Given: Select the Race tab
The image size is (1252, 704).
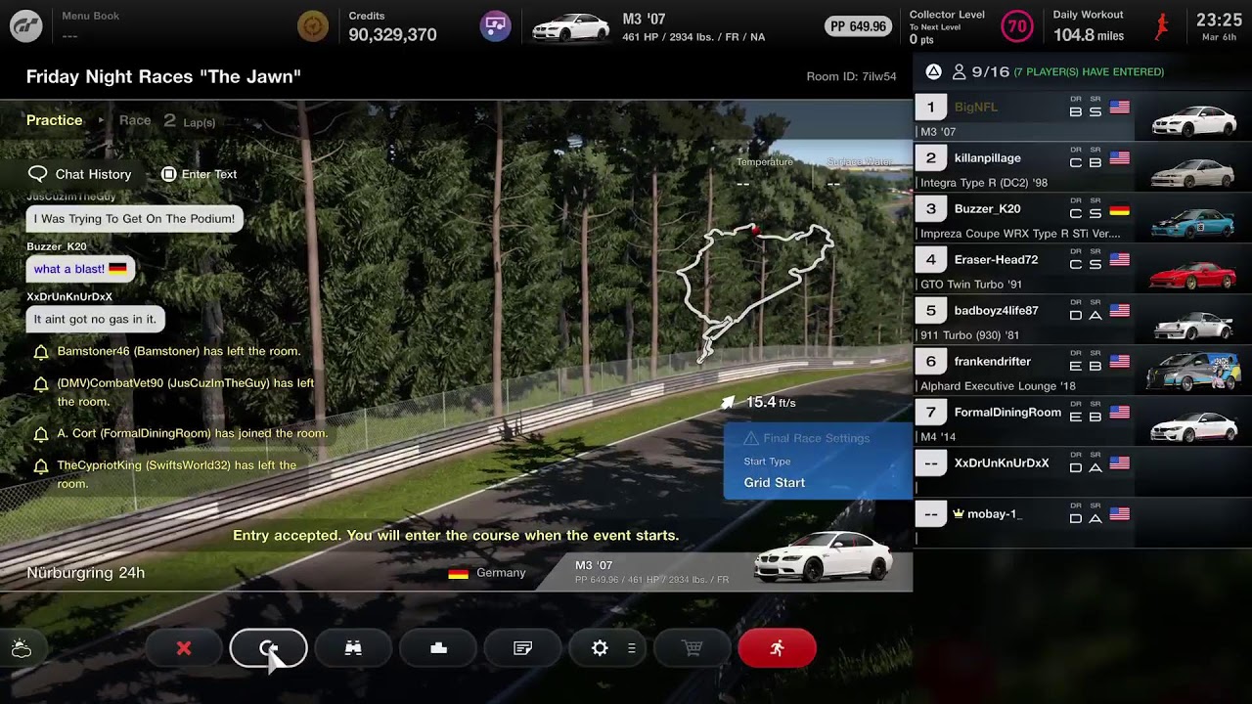Looking at the screenshot, I should (135, 120).
